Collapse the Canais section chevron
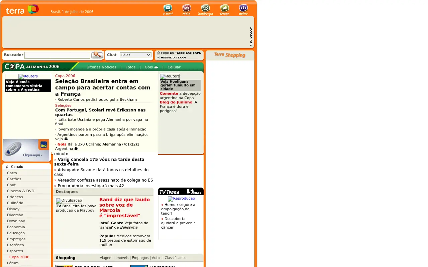Screen dimensions: 428x267 point(7,167)
